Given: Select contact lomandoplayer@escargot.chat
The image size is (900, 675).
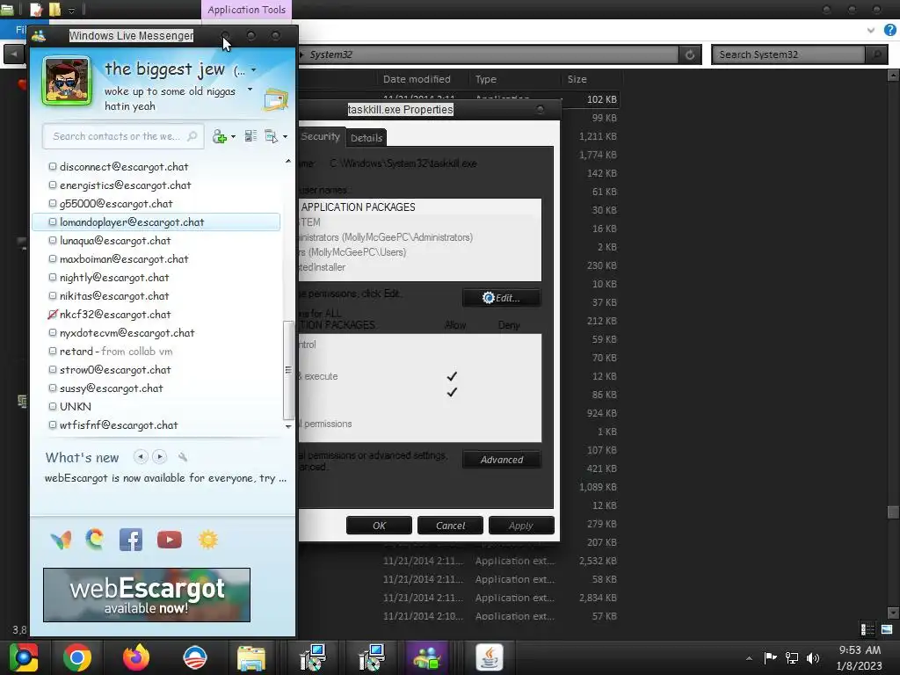Looking at the screenshot, I should click(x=156, y=222).
